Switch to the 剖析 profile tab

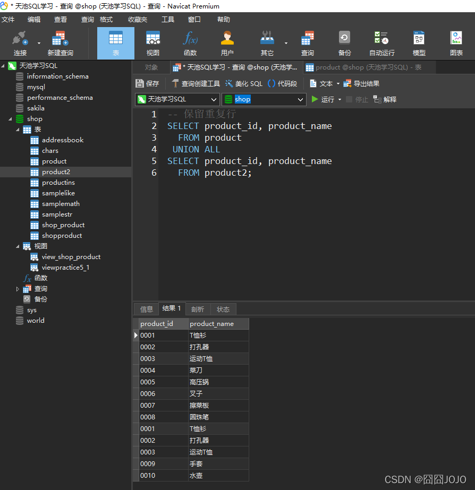[198, 309]
